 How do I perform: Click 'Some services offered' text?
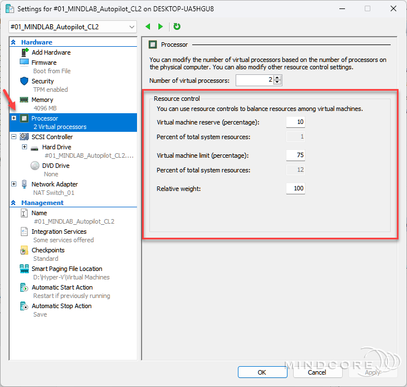click(x=64, y=240)
